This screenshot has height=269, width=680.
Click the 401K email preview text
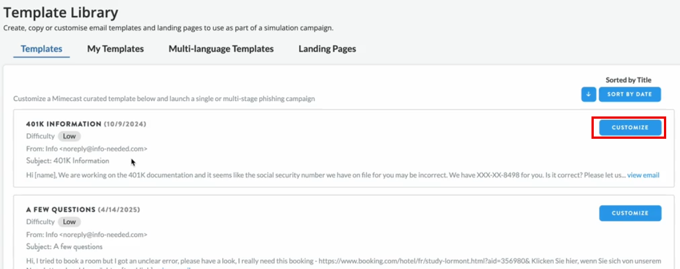coord(322,175)
